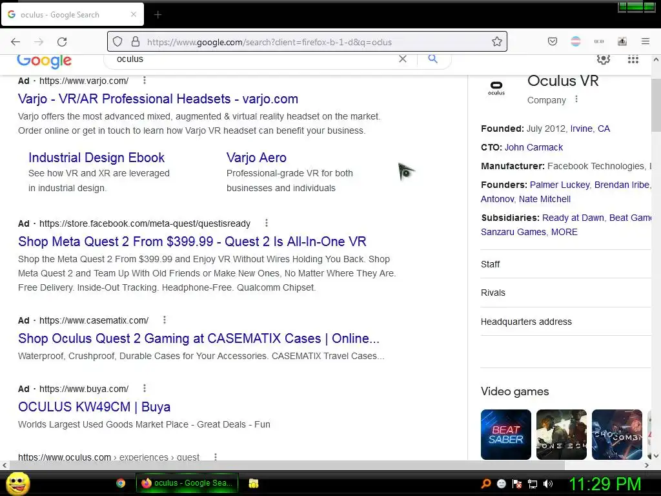Open options for the store.facebook.com ad
The width and height of the screenshot is (661, 496).
click(x=267, y=223)
